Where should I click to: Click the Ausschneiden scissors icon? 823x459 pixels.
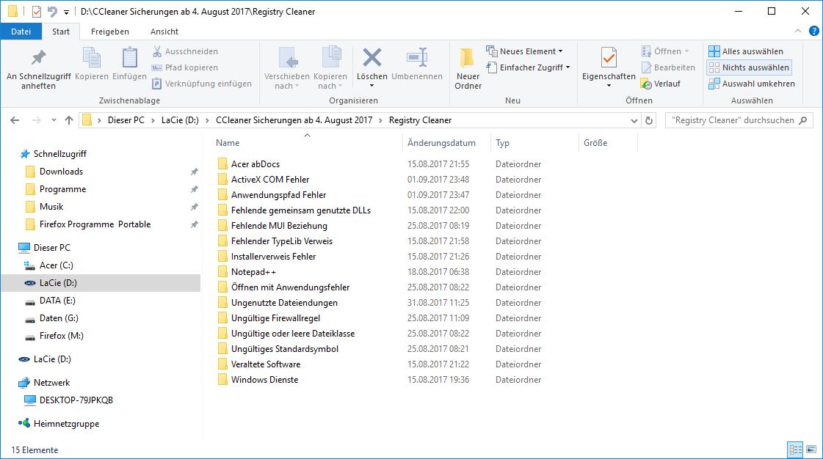157,51
